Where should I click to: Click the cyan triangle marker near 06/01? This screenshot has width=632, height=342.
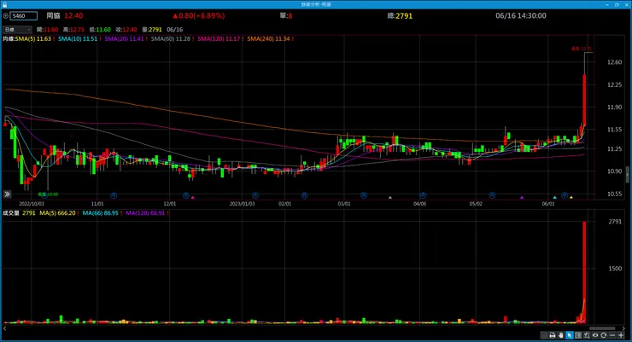(x=554, y=197)
